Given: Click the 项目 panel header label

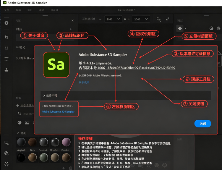Looking at the screenshot, I should [x=19, y=21].
